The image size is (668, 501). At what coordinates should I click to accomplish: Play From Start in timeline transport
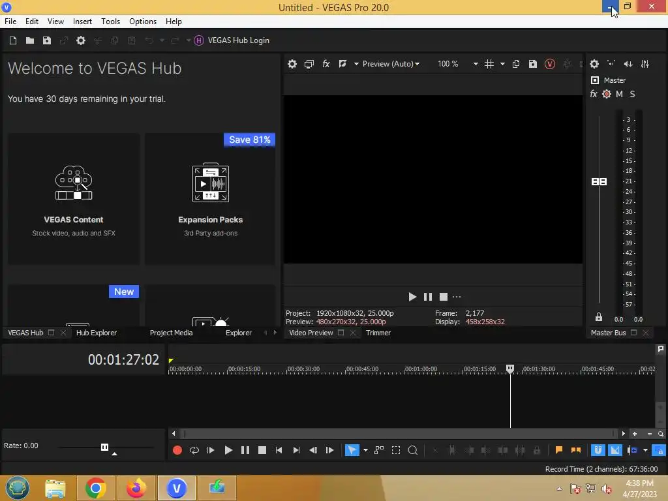tap(211, 450)
